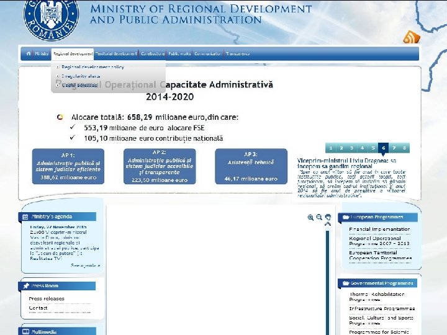Click the Multimedia panel icon

point(25,332)
